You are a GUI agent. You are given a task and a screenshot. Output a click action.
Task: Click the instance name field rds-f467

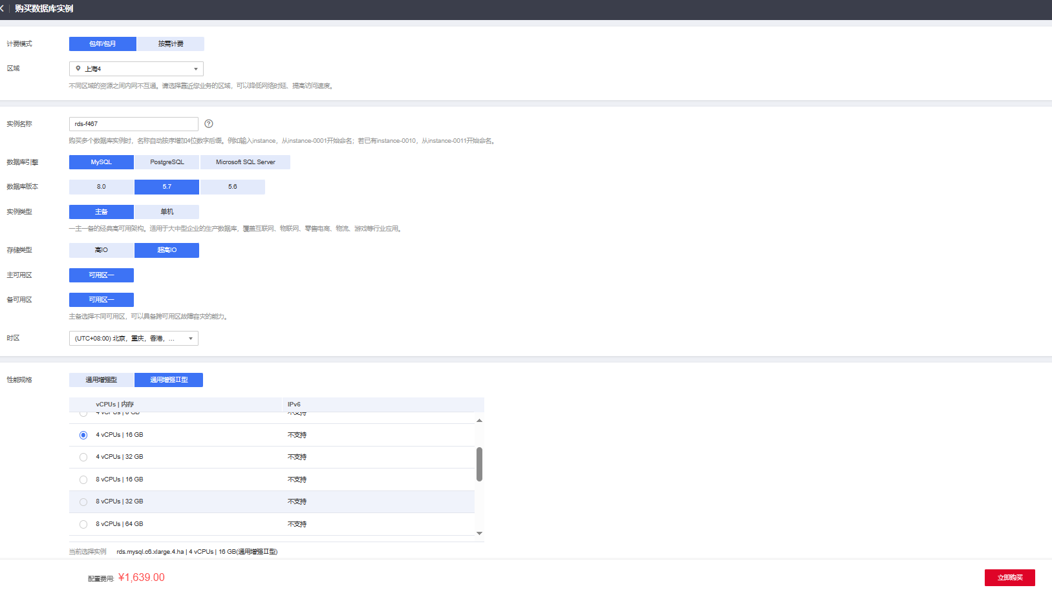coord(134,124)
